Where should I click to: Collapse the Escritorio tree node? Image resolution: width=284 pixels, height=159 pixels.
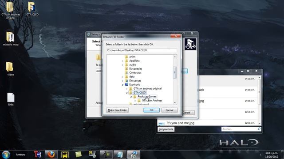click(x=122, y=85)
